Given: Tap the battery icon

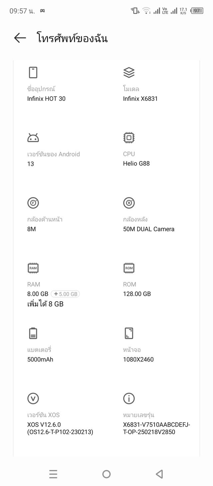Looking at the screenshot, I should [33, 333].
